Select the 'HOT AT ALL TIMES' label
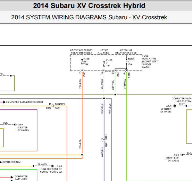 [104, 52]
